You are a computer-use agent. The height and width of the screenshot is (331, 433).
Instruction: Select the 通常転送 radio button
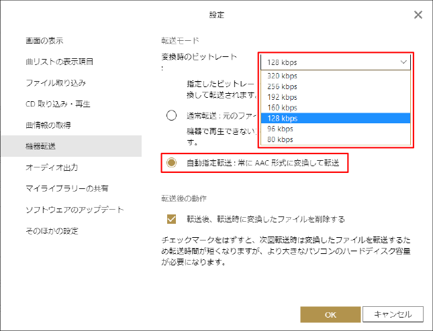click(172, 115)
